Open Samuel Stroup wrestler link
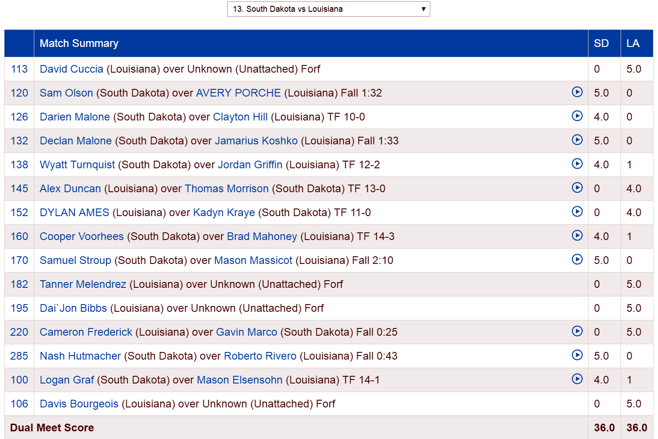Image resolution: width=658 pixels, height=439 pixels. (75, 260)
